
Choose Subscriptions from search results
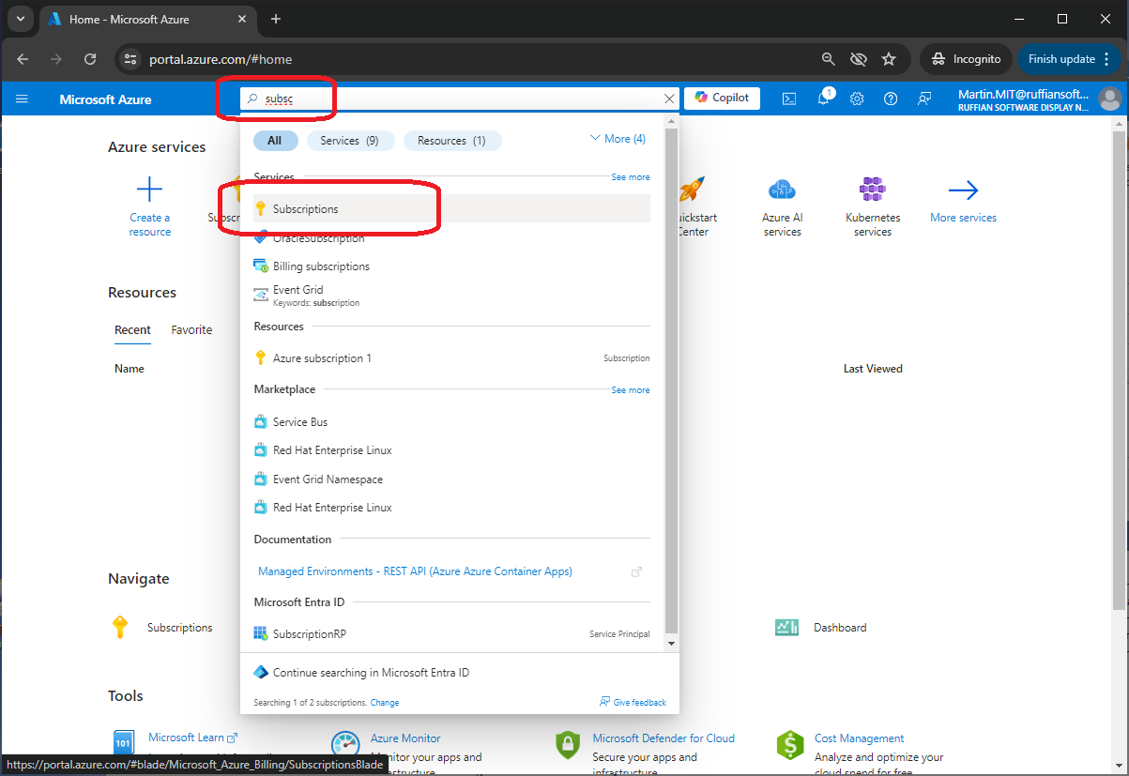(306, 209)
